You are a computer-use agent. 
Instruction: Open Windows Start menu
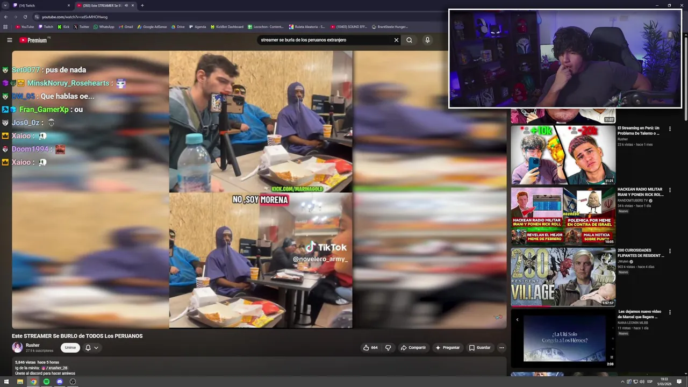6,382
